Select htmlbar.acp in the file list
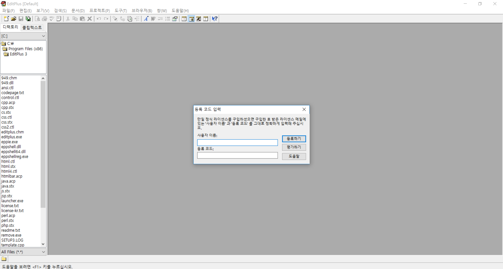The width and height of the screenshot is (503, 269). [x=12, y=176]
